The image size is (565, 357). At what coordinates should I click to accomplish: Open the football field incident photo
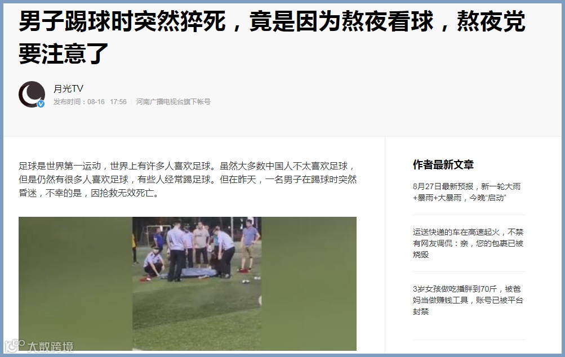coord(188,283)
